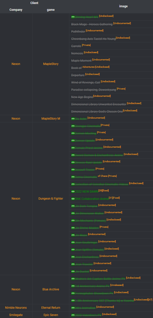The width and height of the screenshot is (153, 318).
Task: Open footnote 29 after 2022 NEW DAWN
Action: tap(100, 191)
